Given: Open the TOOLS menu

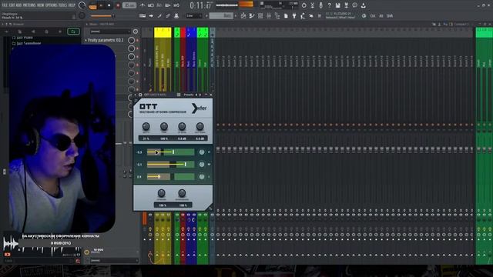Looking at the screenshot, I should (x=63, y=5).
